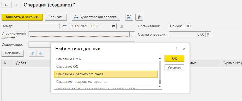Click the back arrow navigation button
Viewport: 242px width, 101px height.
point(6,5)
